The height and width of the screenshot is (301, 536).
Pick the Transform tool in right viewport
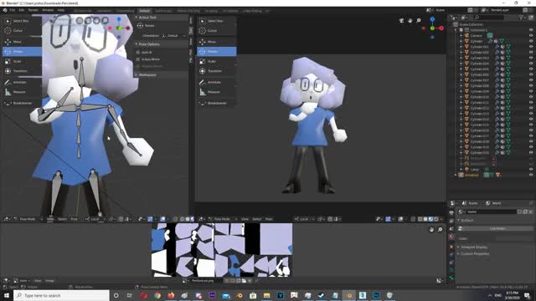click(217, 71)
